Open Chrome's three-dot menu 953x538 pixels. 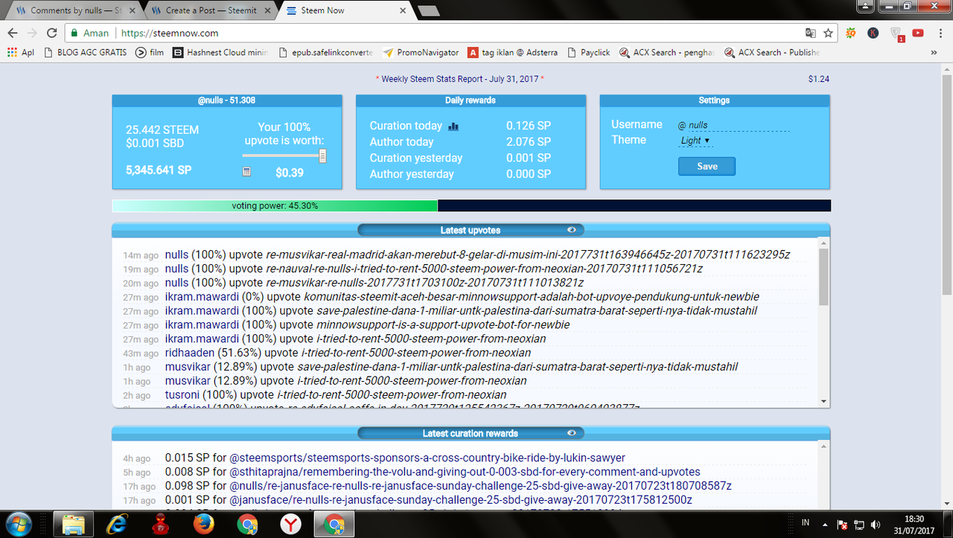(x=940, y=33)
